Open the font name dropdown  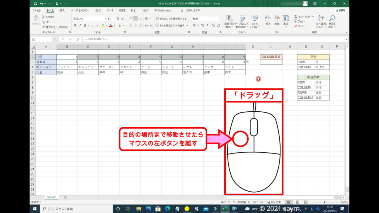[105, 18]
